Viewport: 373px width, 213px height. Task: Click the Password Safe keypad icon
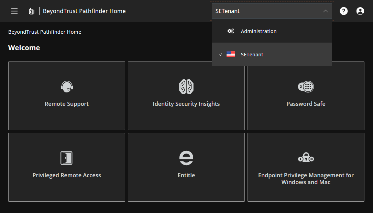tap(306, 87)
